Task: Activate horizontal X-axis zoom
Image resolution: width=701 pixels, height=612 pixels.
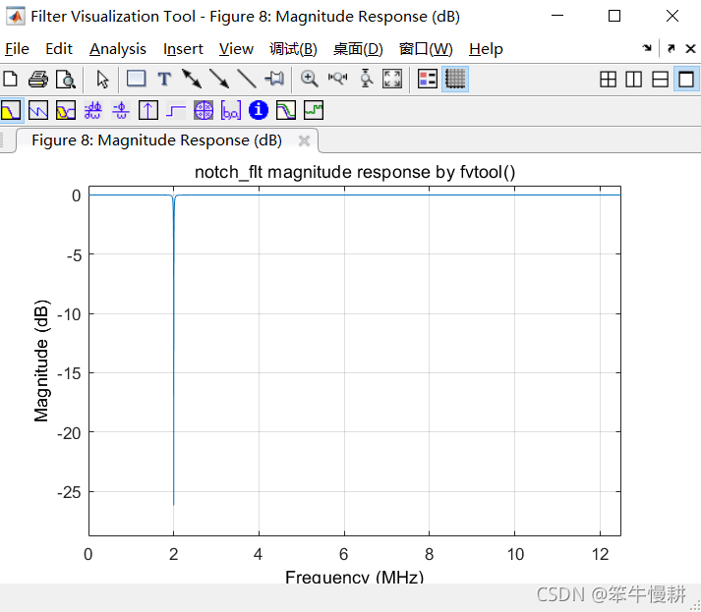Action: tap(337, 79)
